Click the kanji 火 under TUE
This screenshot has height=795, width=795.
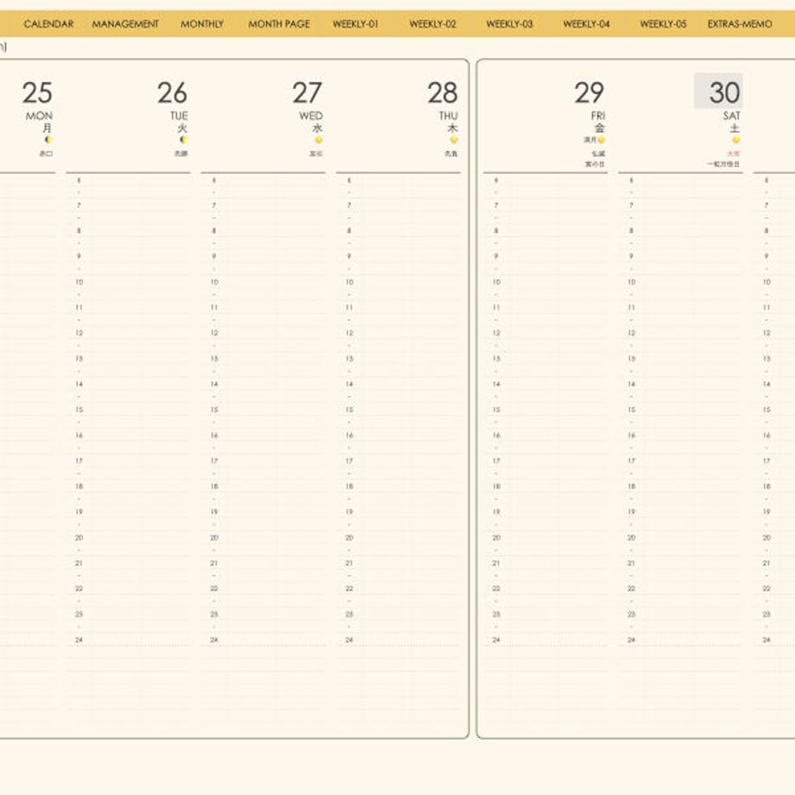click(x=182, y=128)
